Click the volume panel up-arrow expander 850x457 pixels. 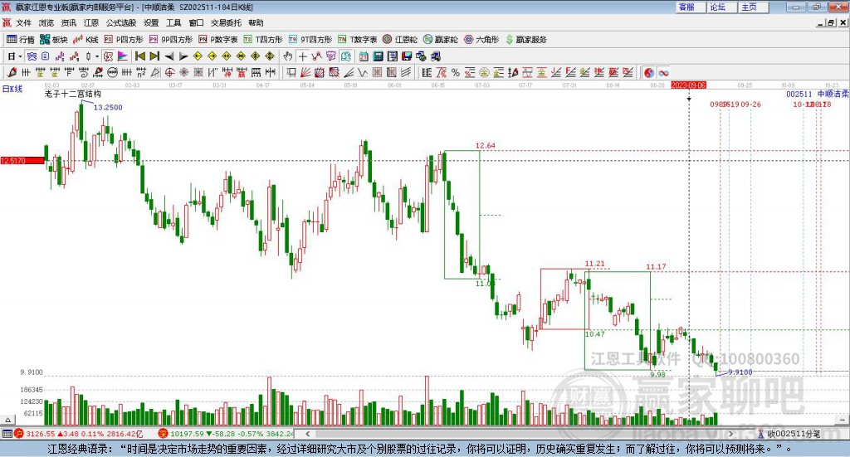(x=7, y=420)
